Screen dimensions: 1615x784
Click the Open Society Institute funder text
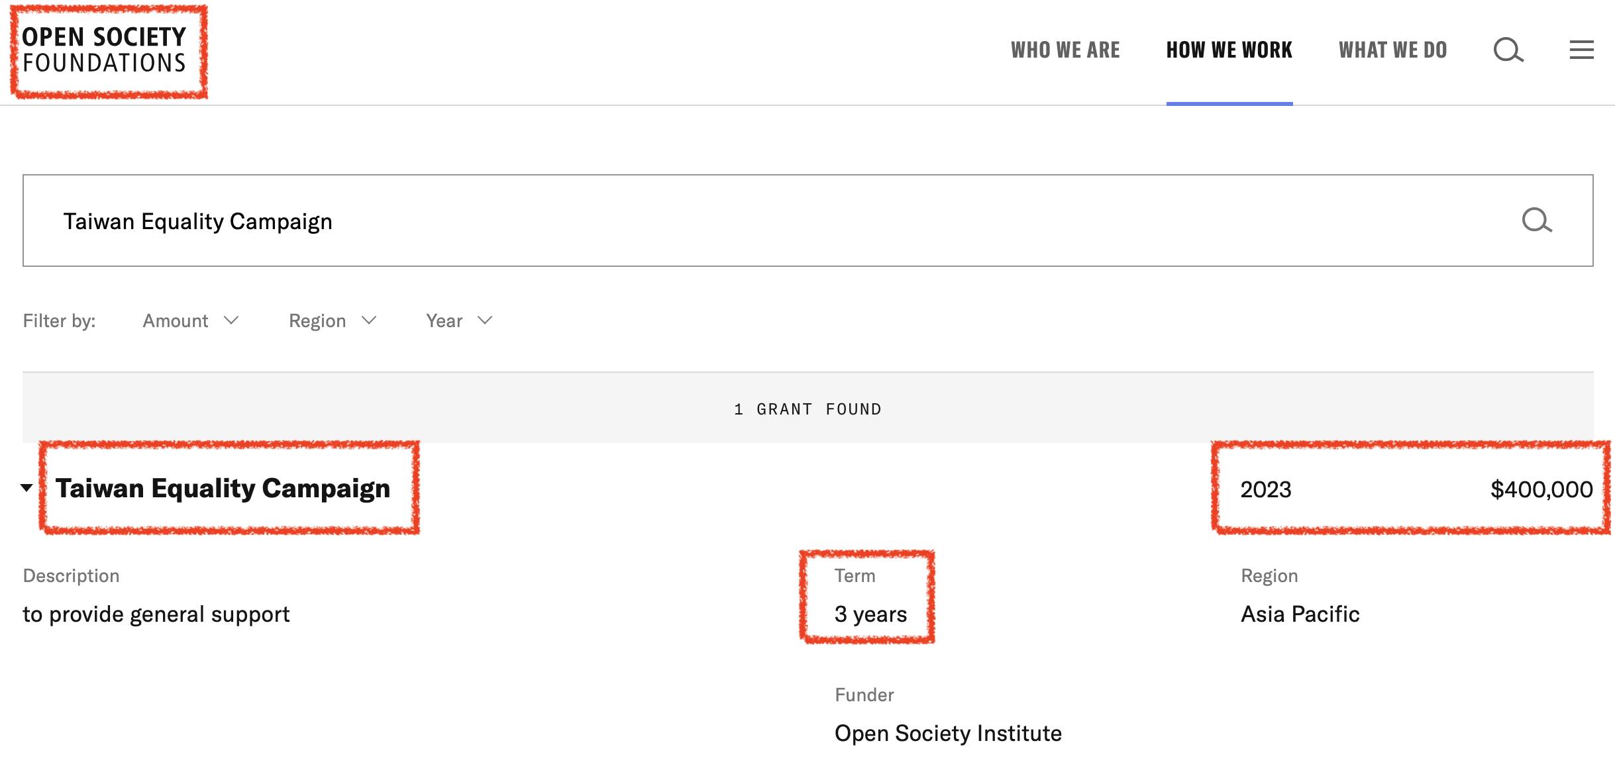(947, 733)
